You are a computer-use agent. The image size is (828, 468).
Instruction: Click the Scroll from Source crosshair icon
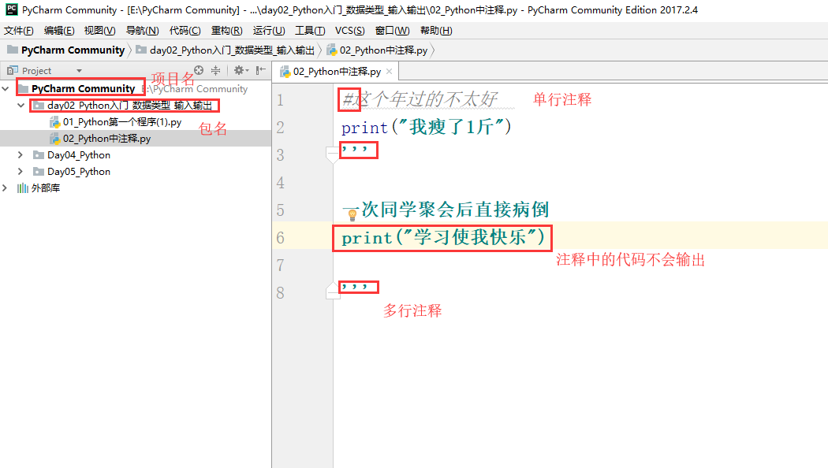point(199,70)
